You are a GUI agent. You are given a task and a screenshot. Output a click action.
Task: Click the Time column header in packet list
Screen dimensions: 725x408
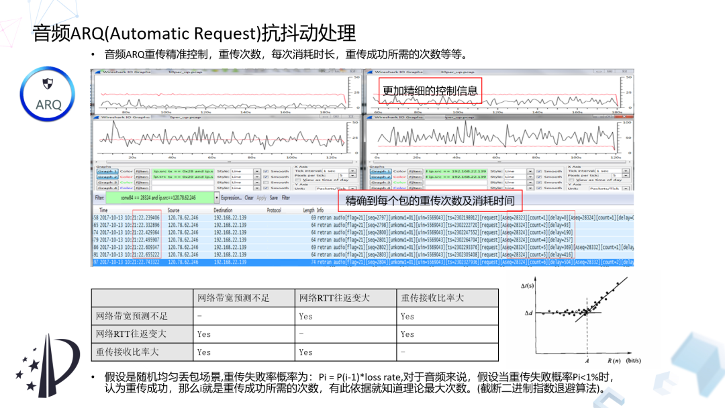point(103,210)
